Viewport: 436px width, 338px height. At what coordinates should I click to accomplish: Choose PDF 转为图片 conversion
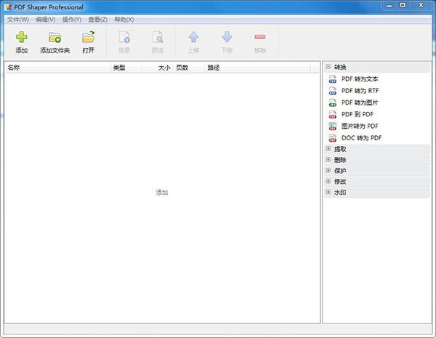tap(359, 102)
